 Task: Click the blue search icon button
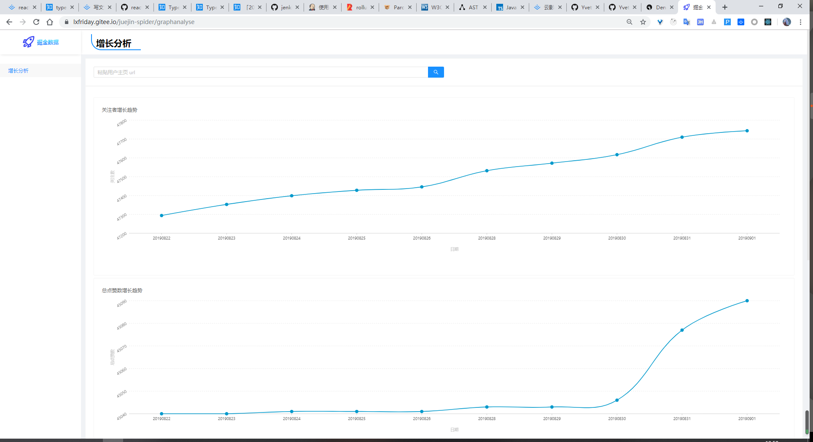pos(436,72)
